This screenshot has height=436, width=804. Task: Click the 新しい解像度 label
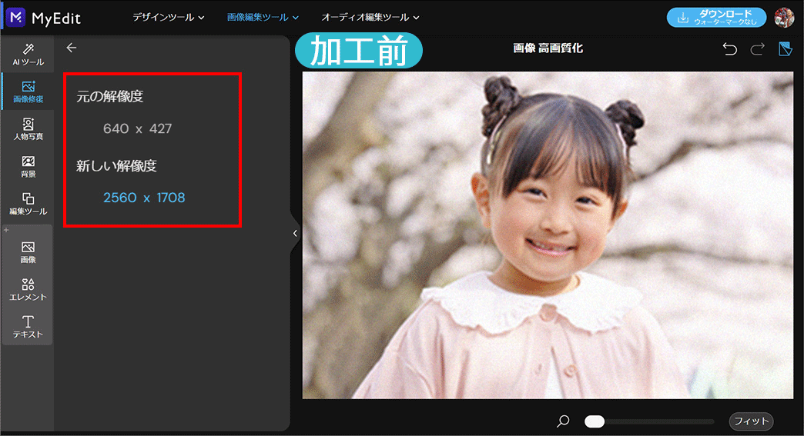click(x=116, y=166)
